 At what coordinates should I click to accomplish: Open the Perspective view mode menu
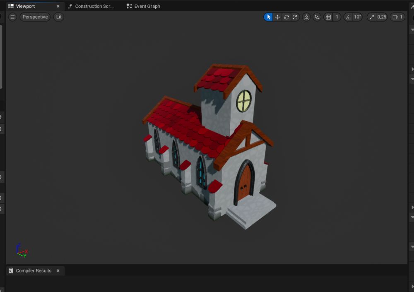click(x=35, y=17)
